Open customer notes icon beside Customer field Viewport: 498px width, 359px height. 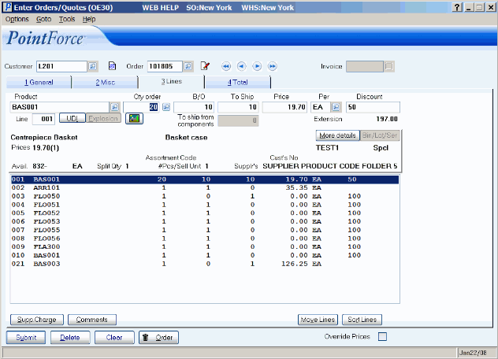[x=112, y=66]
